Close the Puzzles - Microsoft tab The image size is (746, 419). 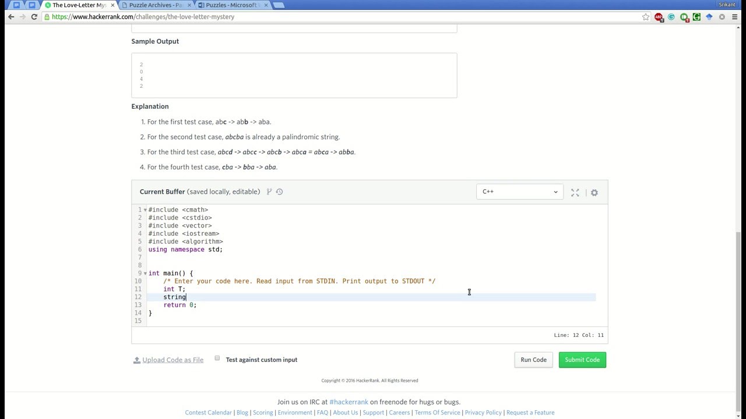pos(265,5)
